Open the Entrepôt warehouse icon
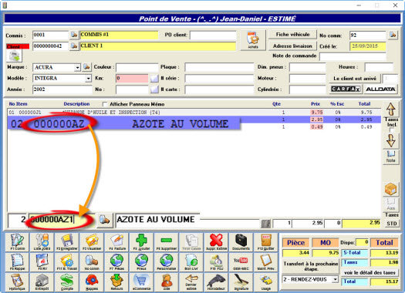This screenshot has width=405, height=293. tap(42, 282)
